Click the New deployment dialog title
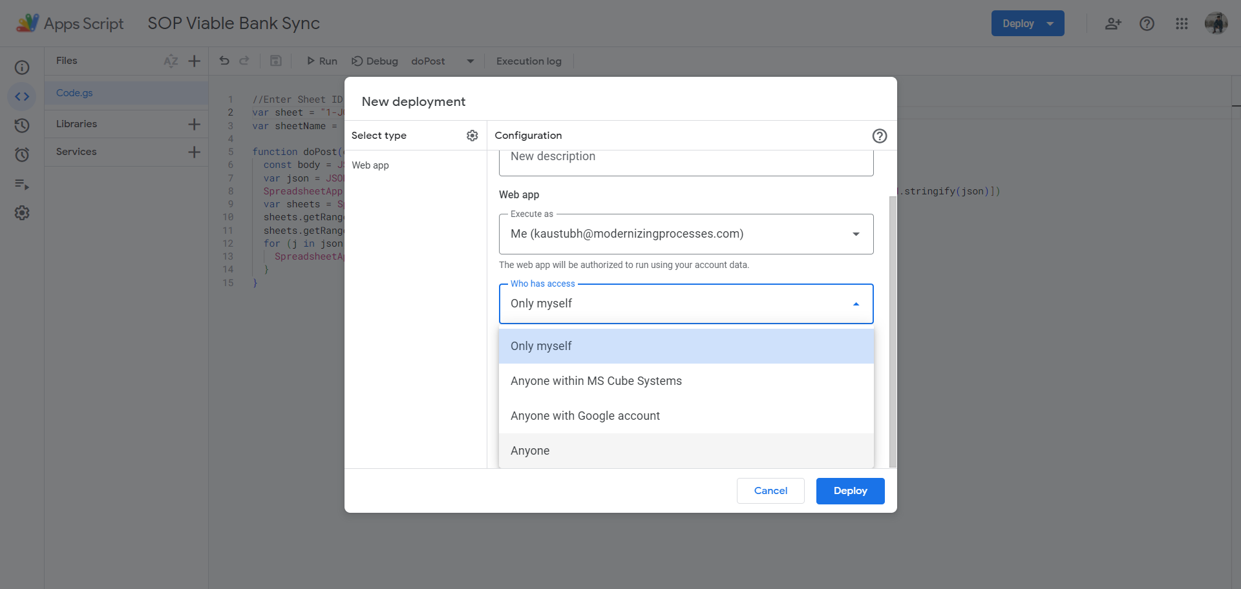Viewport: 1241px width, 589px height. point(414,101)
